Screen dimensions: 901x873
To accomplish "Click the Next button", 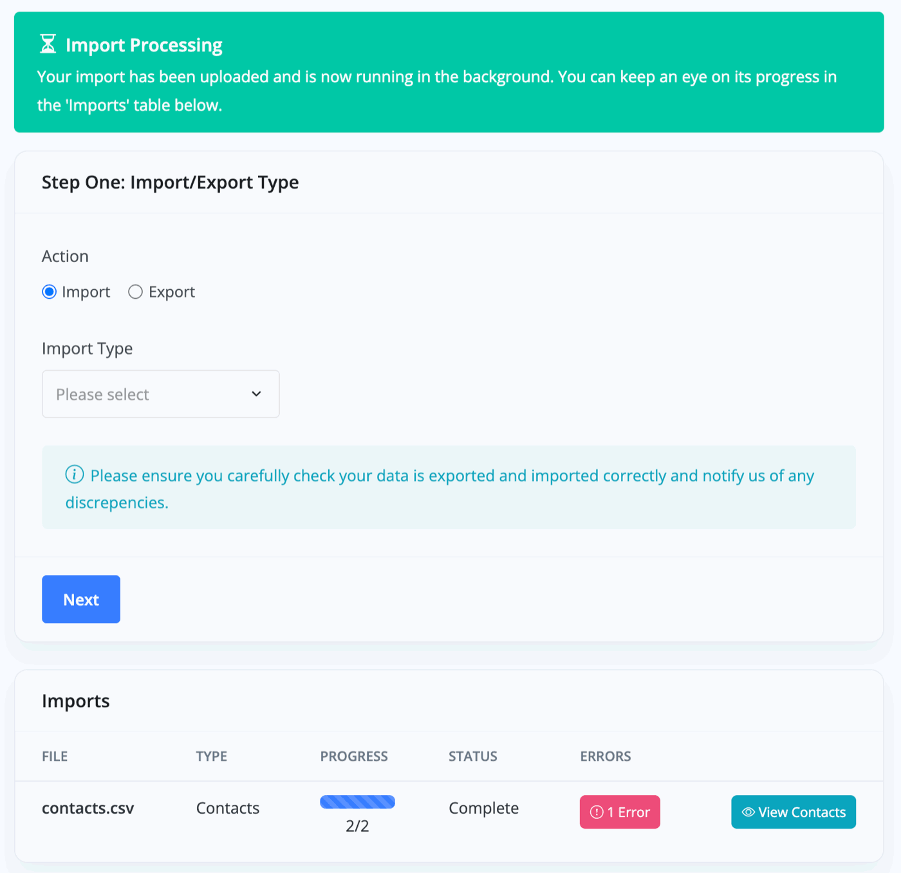I will click(x=81, y=599).
